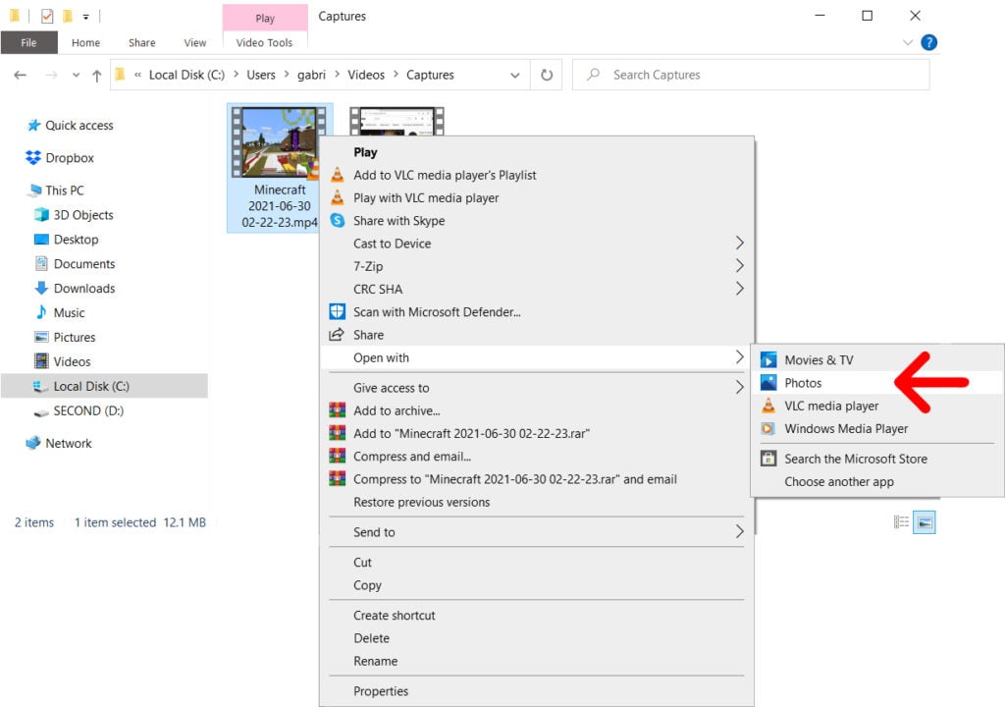Select VLC media player in Open with submenu
The width and height of the screenshot is (1005, 707).
[876, 407]
